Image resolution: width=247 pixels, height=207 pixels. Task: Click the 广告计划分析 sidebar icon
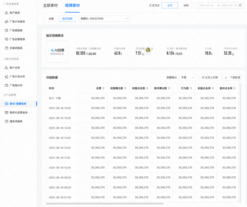[6, 77]
